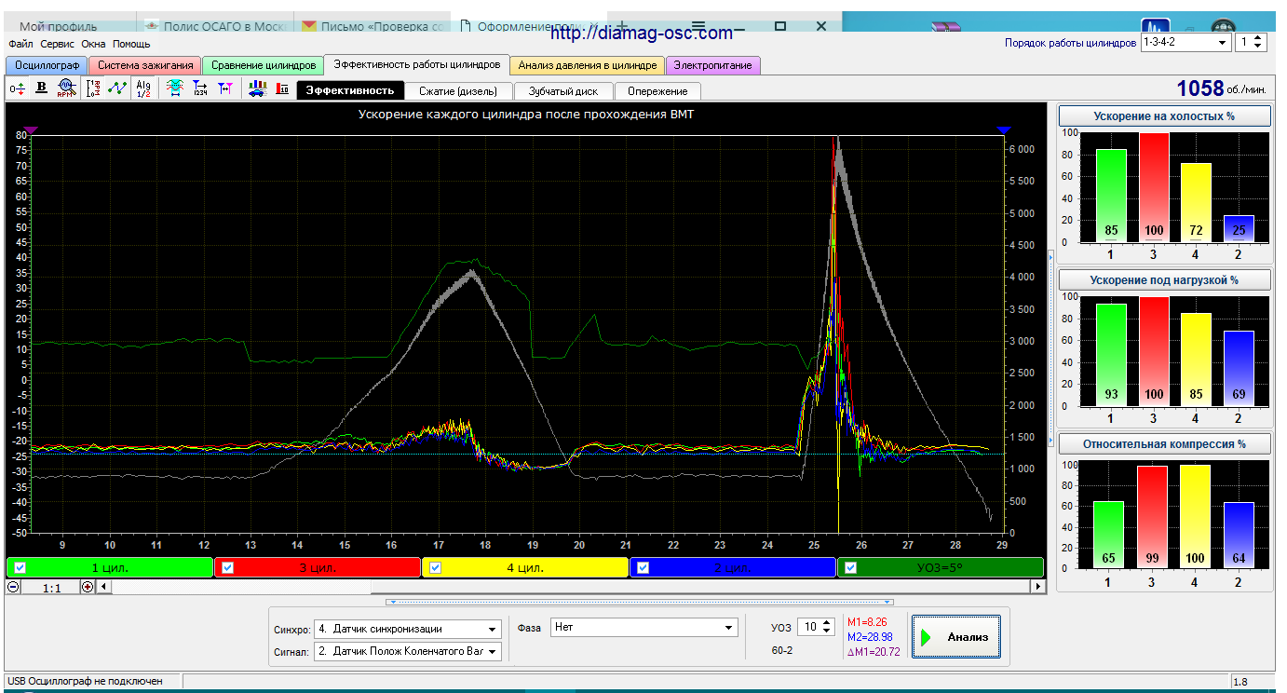Click the horizontal scrollbar right arrow

pos(1037,587)
